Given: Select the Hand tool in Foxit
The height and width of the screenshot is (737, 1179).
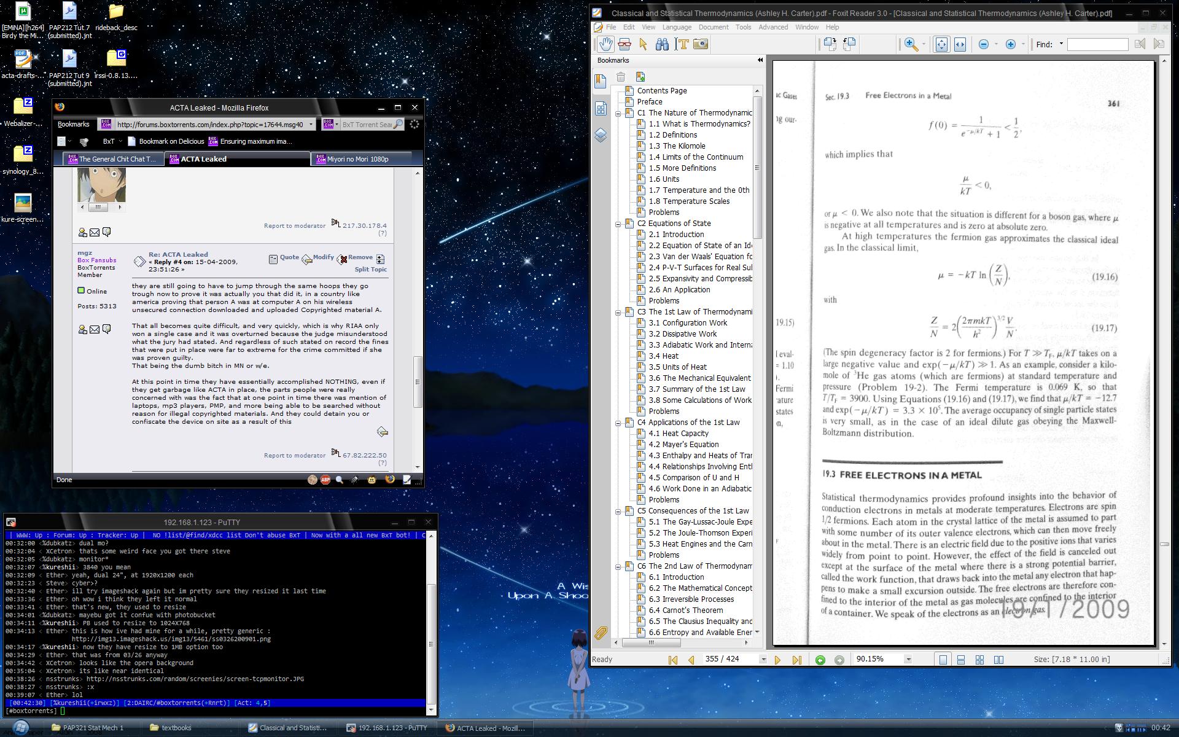Looking at the screenshot, I should pyautogui.click(x=606, y=44).
